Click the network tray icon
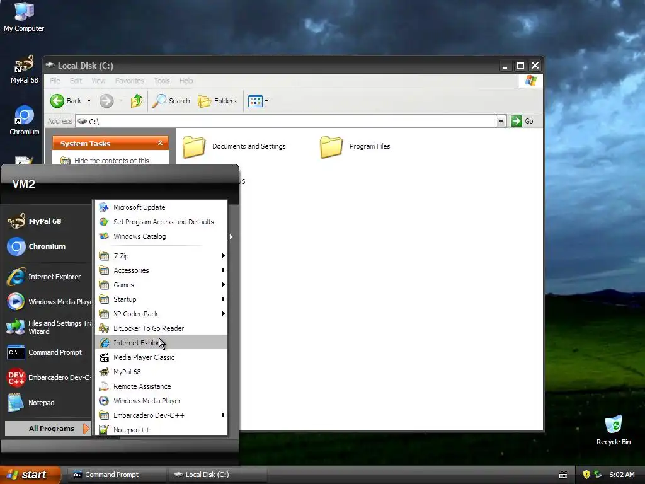The height and width of the screenshot is (484, 645). coord(598,475)
